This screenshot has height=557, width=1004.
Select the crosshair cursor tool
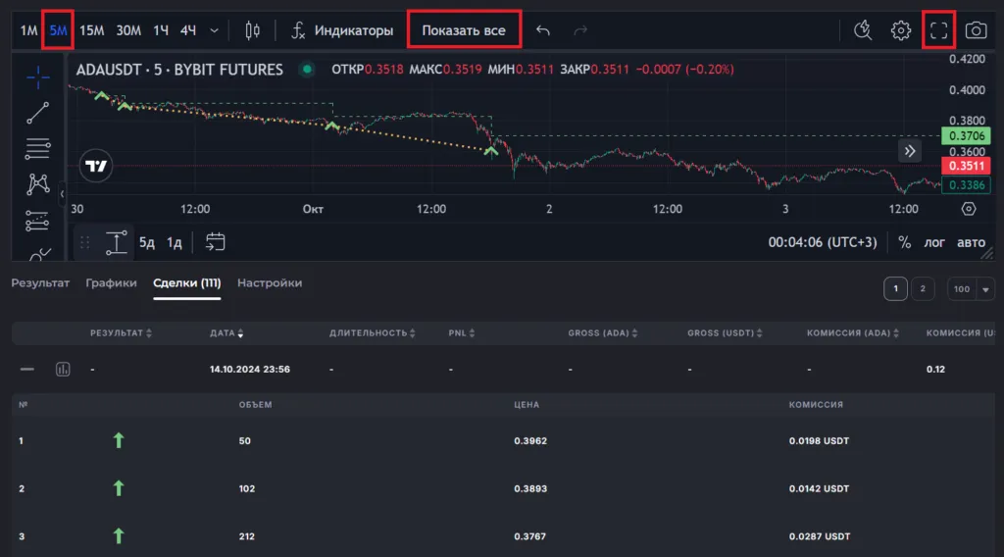tap(38, 76)
